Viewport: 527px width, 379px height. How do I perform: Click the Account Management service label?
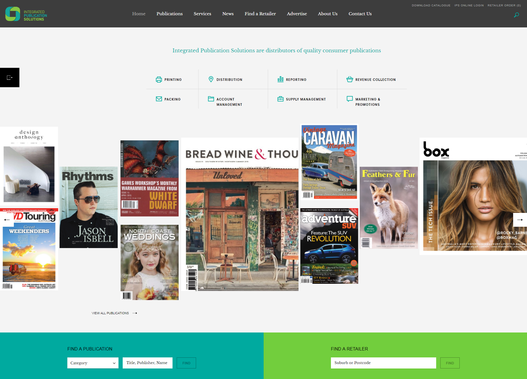click(229, 102)
